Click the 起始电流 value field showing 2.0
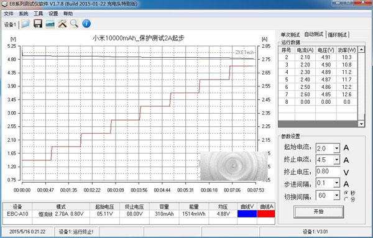The width and height of the screenshot is (373, 238). (325, 149)
